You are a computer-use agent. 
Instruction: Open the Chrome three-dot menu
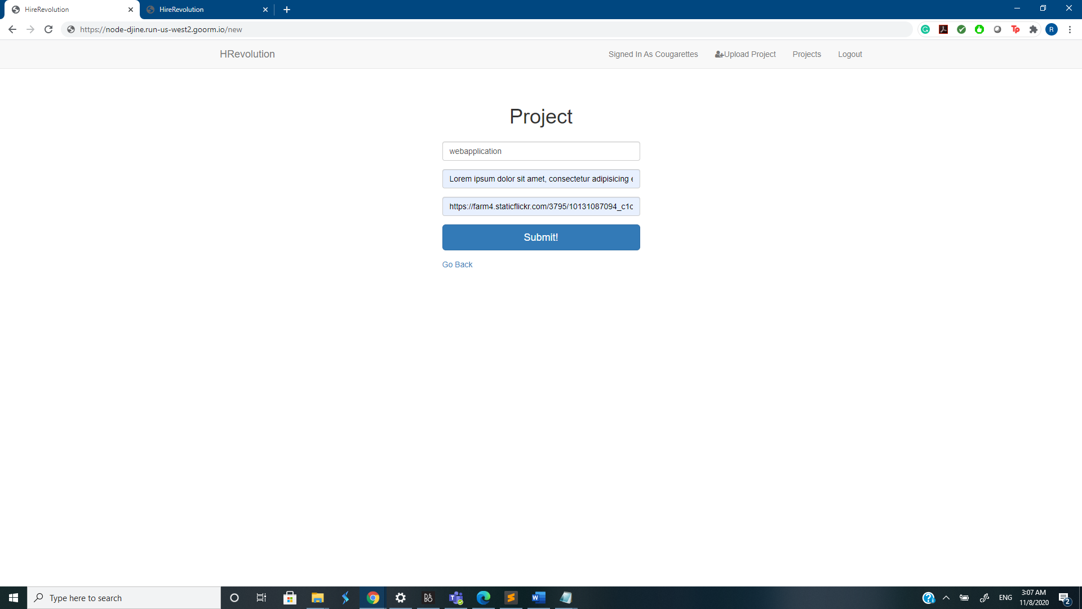pos(1070,29)
